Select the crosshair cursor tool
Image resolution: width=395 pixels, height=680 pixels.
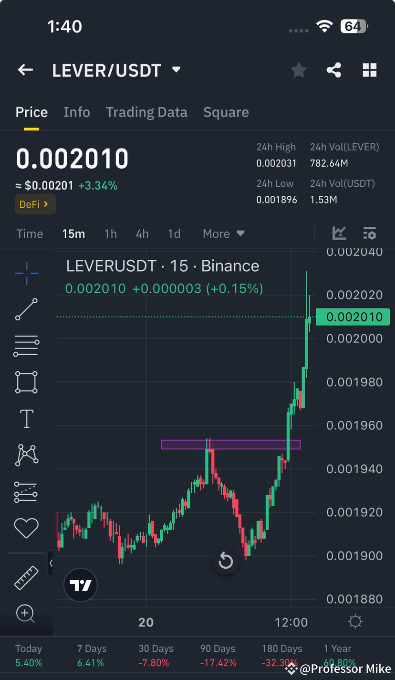[26, 273]
